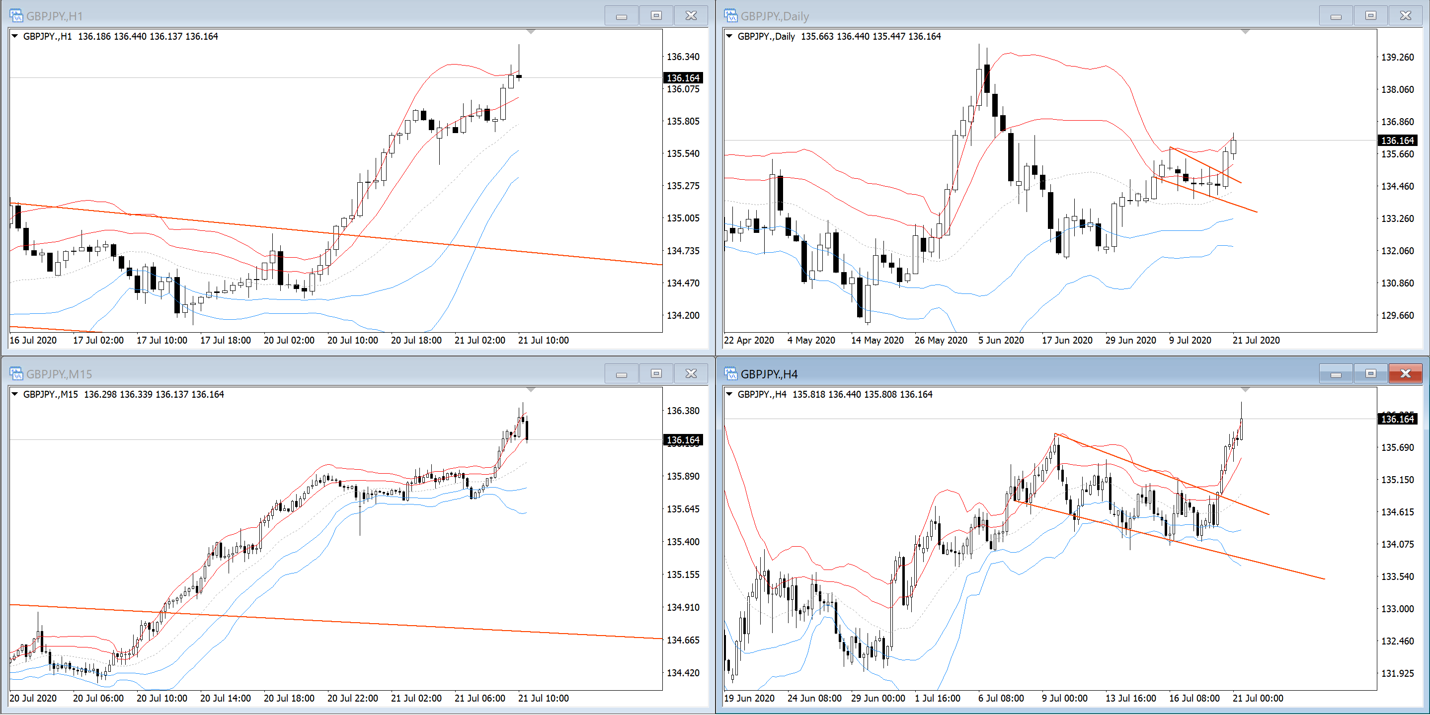Click the GBPJPY Daily chart window icon
This screenshot has width=1430, height=715.
tap(730, 15)
